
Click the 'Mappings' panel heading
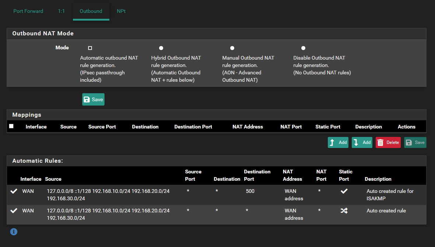[x=27, y=115]
